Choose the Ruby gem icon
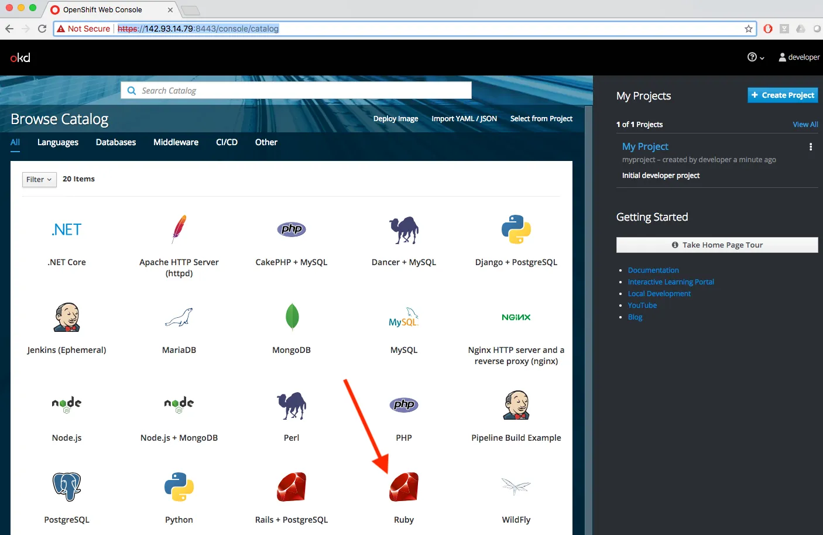Screen dimensions: 823x535 coord(404,487)
